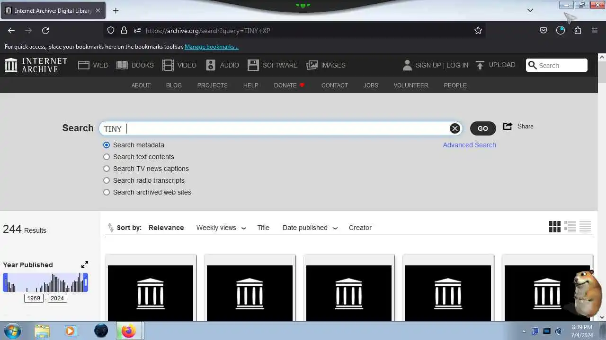This screenshot has height=340, width=606.
Task: Click Sign Up | Log In link
Action: [442, 65]
